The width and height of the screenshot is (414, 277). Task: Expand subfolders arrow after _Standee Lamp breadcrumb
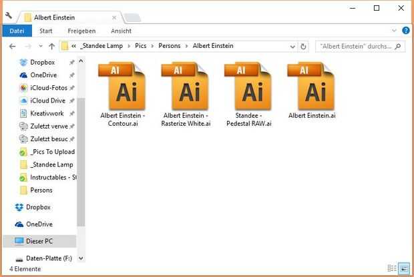click(x=129, y=46)
